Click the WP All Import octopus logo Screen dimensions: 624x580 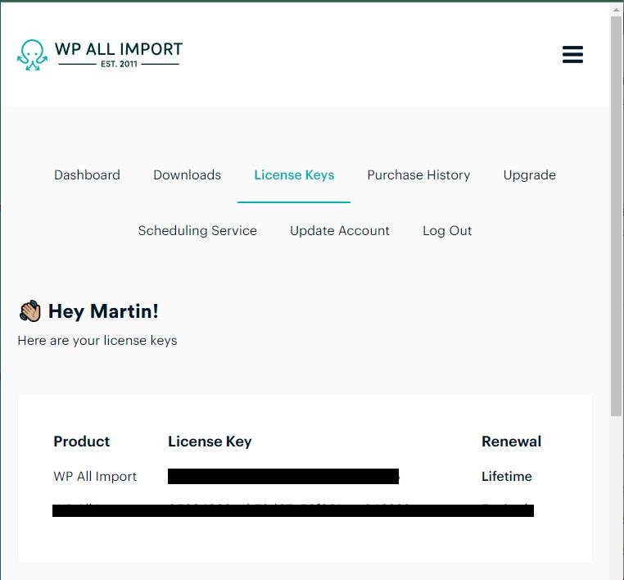(32, 55)
